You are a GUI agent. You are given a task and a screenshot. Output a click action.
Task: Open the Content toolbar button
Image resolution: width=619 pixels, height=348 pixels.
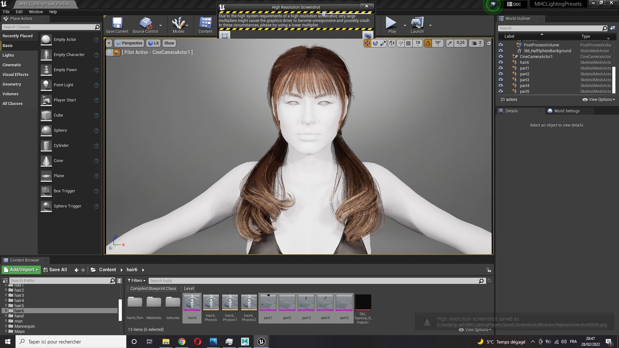pos(205,25)
